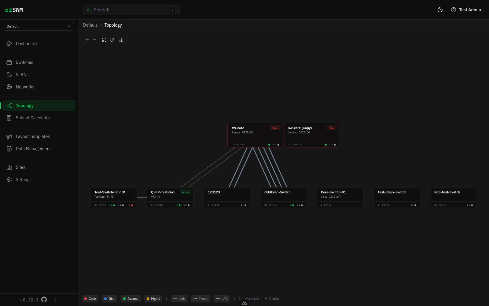
Task: Select the QSFP-Test-Swi... node
Action: tap(170, 198)
